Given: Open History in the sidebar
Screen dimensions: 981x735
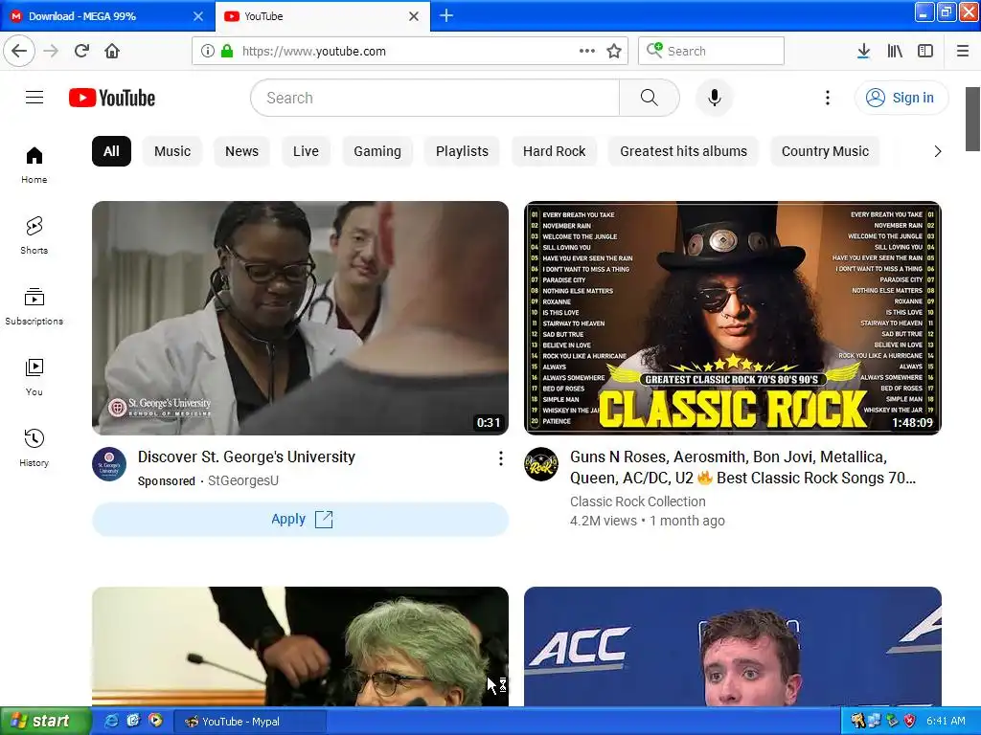Looking at the screenshot, I should (x=34, y=448).
